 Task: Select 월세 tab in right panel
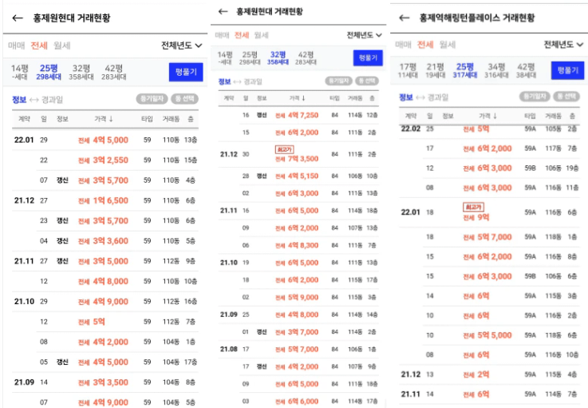point(448,45)
